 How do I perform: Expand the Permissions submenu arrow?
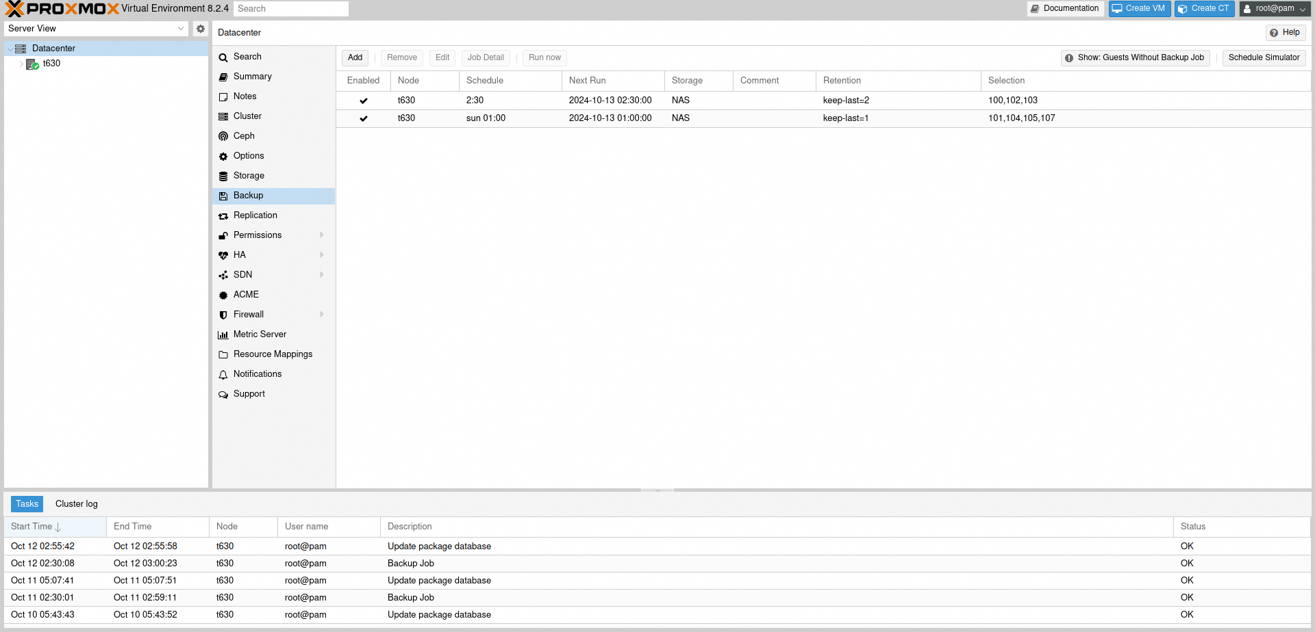322,235
